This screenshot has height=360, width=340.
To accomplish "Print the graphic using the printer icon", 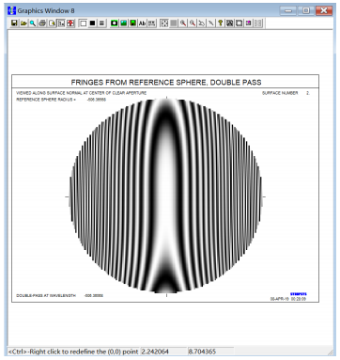I will pyautogui.click(x=42, y=23).
